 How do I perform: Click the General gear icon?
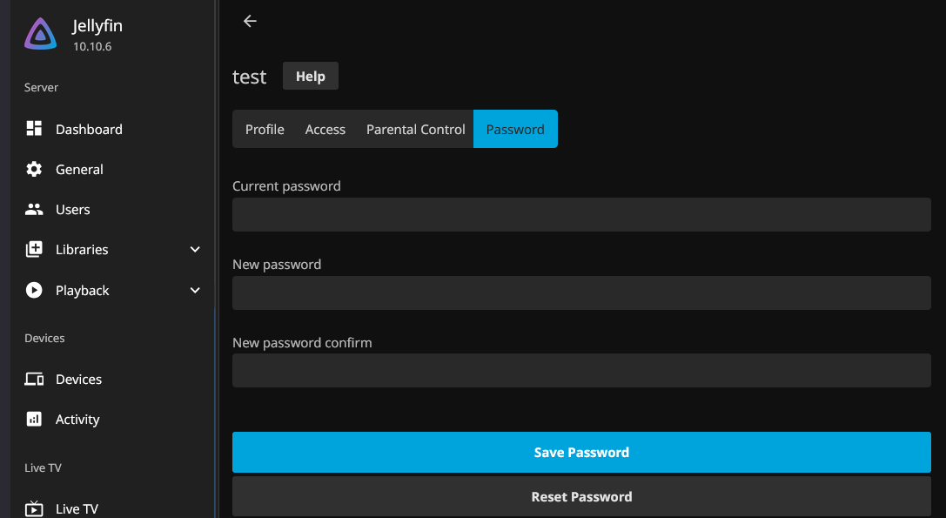click(x=35, y=170)
